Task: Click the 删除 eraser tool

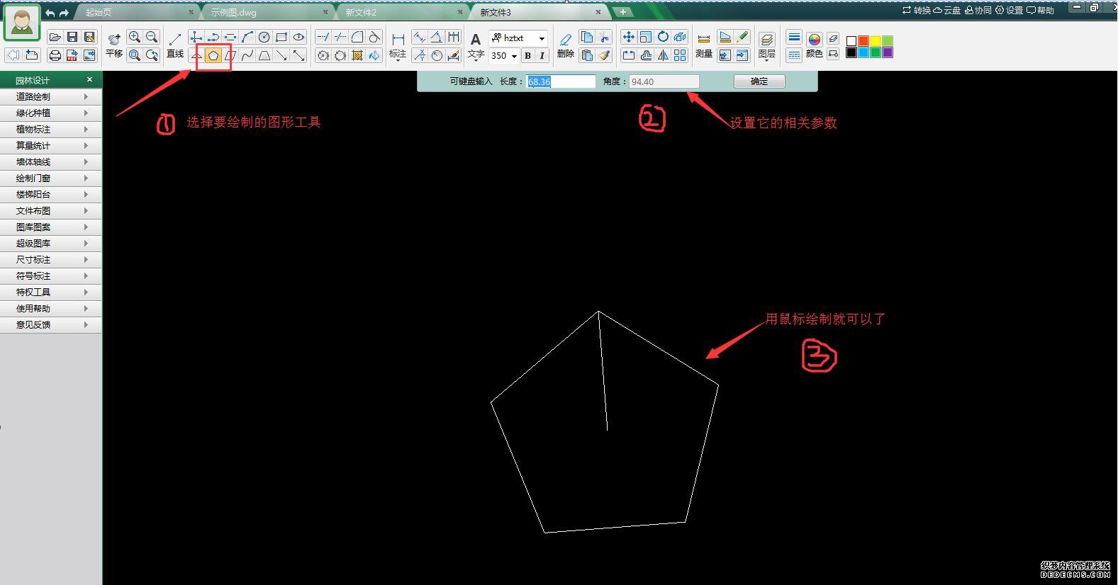Action: point(566,45)
